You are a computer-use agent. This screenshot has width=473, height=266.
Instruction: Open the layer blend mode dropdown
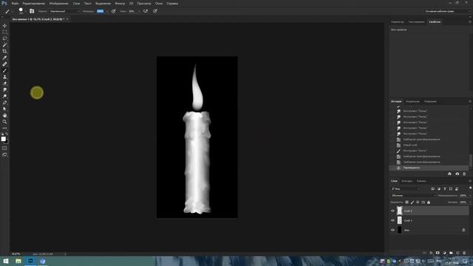pos(414,195)
